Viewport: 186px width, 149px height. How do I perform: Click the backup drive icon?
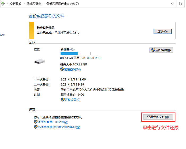point(40,61)
